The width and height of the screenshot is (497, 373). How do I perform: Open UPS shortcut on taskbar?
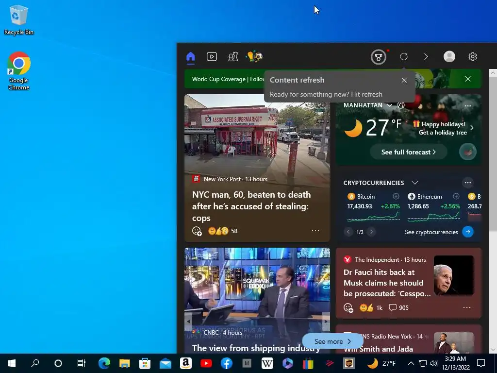(348, 363)
